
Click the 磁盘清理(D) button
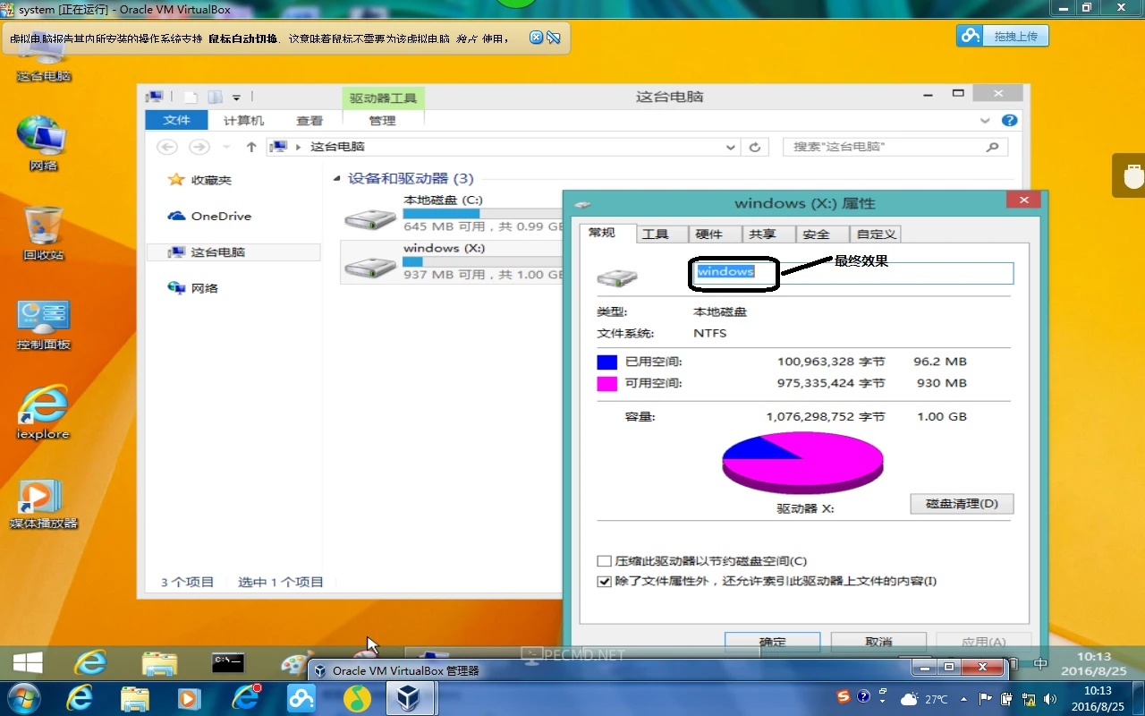pyautogui.click(x=962, y=503)
